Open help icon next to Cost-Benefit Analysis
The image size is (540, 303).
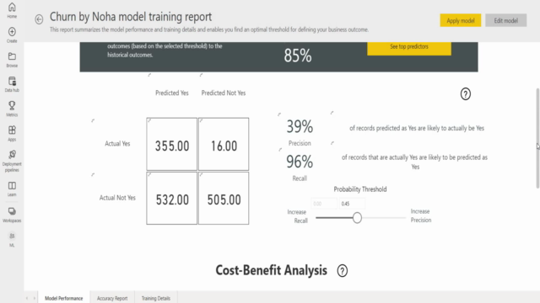pyautogui.click(x=343, y=271)
